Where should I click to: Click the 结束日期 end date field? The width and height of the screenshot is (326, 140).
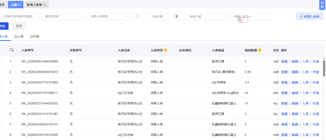195,17
